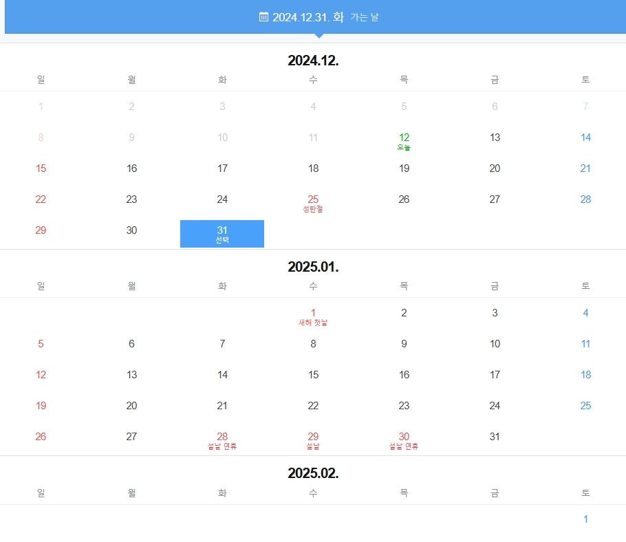Select December 14, 2024 (Saturday)
The image size is (626, 542).
click(x=585, y=138)
